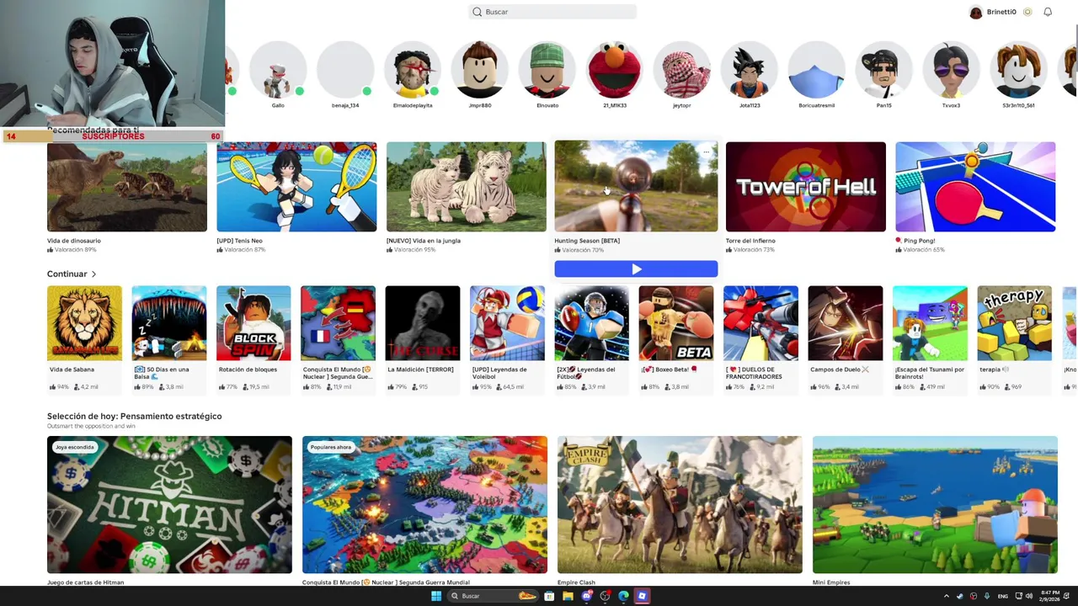1078x606 pixels.
Task: Click the Selección de hoy: Pensamiento estratégico heading
Action: click(x=135, y=416)
